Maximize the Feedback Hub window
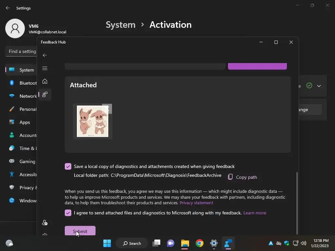Image resolution: width=335 pixels, height=251 pixels. pyautogui.click(x=276, y=42)
